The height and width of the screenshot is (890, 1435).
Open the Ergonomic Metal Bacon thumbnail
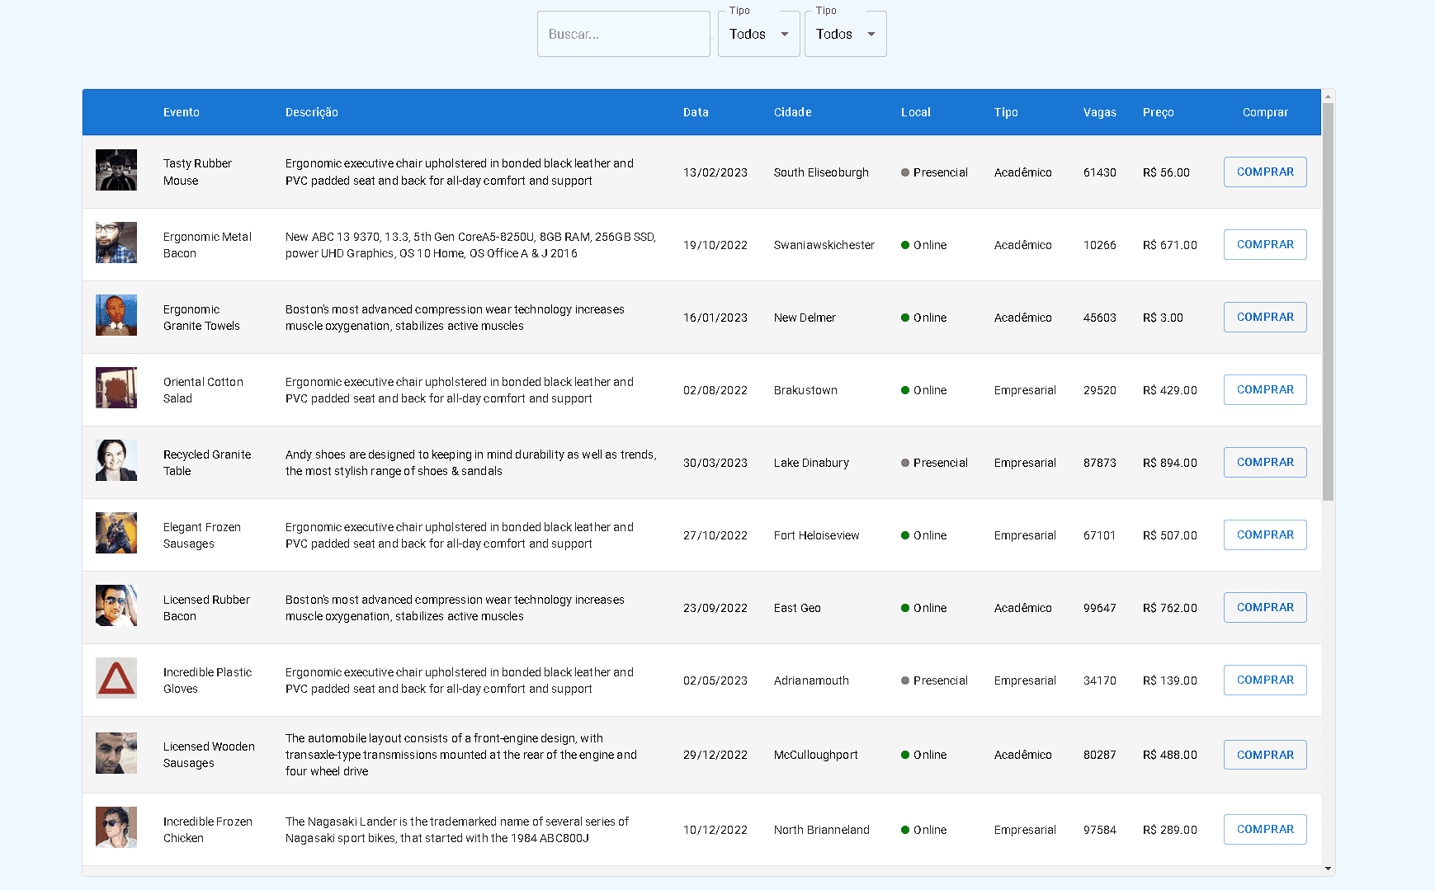pos(116,243)
